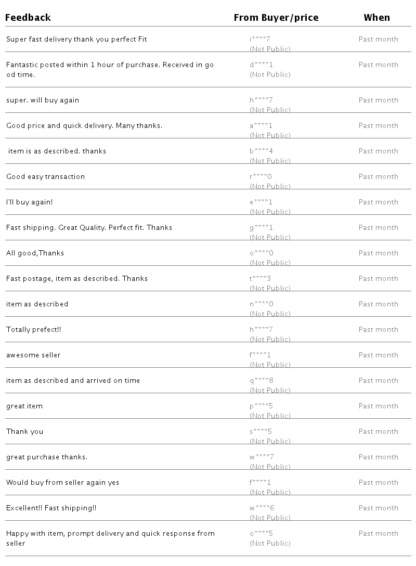Open buyer d****1 profile
This screenshot has height=566, width=416.
[261, 65]
